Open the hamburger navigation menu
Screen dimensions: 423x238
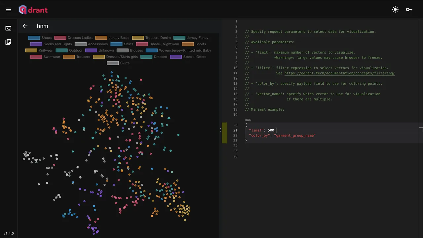point(8,10)
